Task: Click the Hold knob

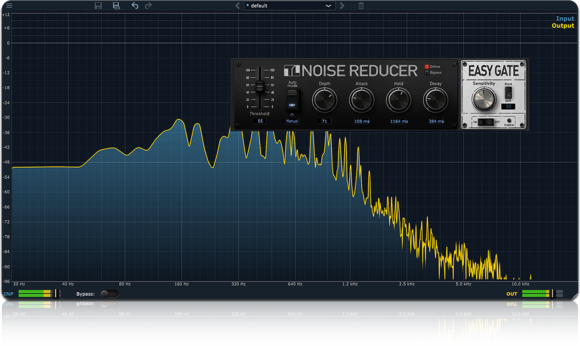Action: [x=398, y=100]
